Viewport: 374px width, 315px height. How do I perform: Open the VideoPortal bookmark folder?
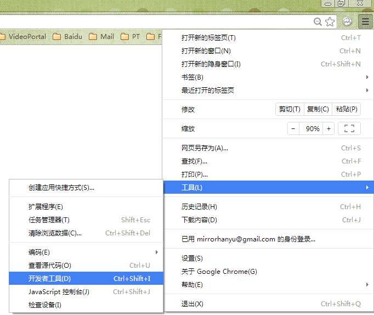(23, 37)
